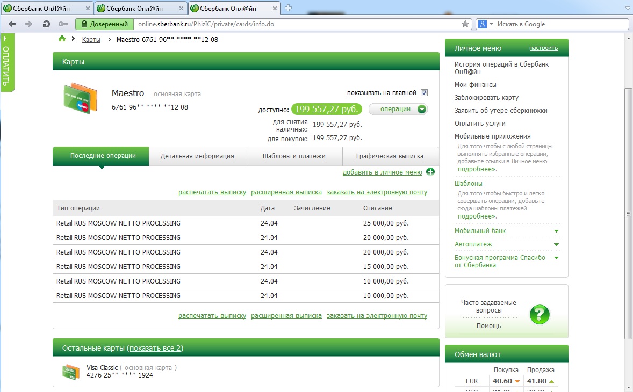The height and width of the screenshot is (392, 633).
Task: Click the green 199 557,27 руб. available balance
Action: 327,109
